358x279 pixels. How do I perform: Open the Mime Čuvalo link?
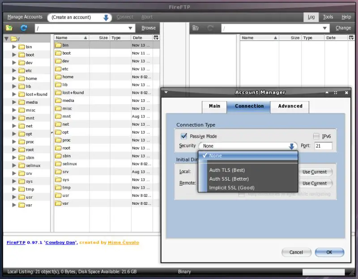pyautogui.click(x=124, y=242)
